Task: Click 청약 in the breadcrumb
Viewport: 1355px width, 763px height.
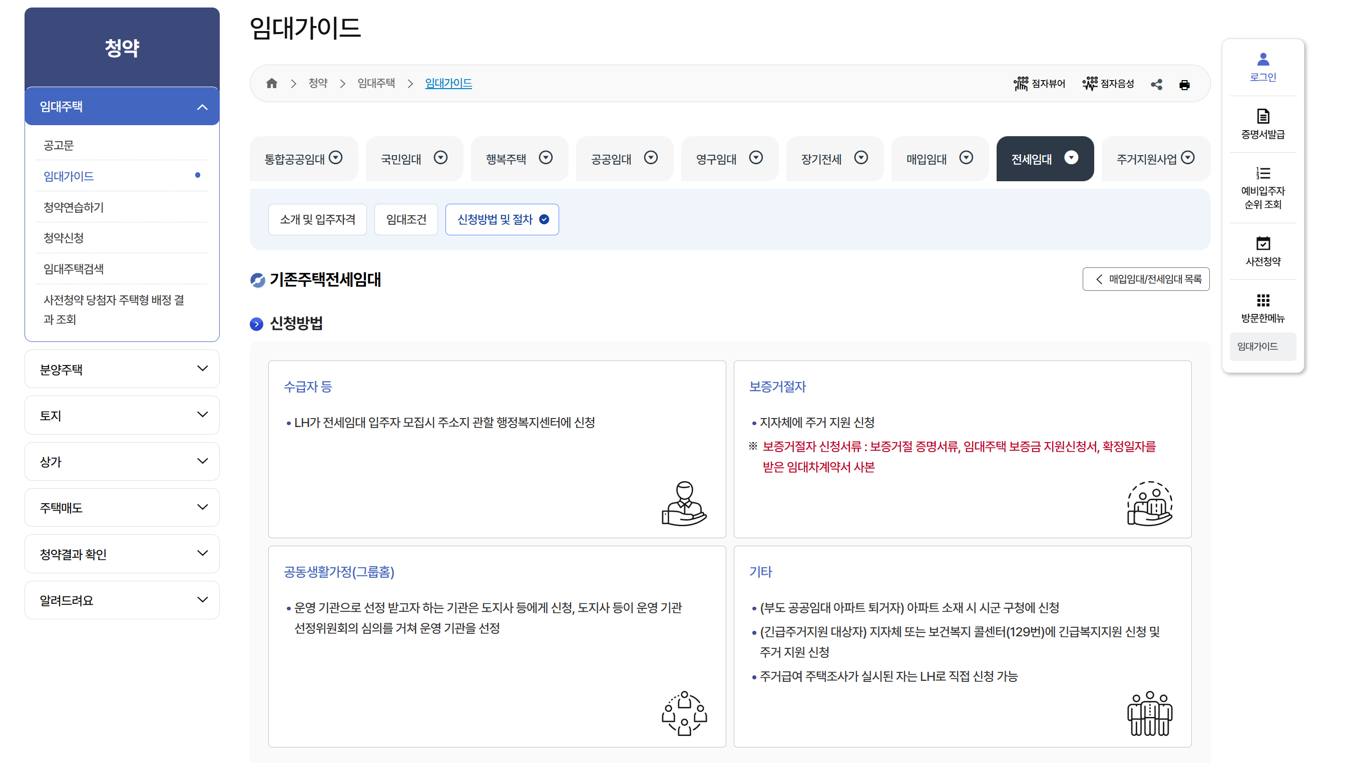Action: [x=318, y=83]
